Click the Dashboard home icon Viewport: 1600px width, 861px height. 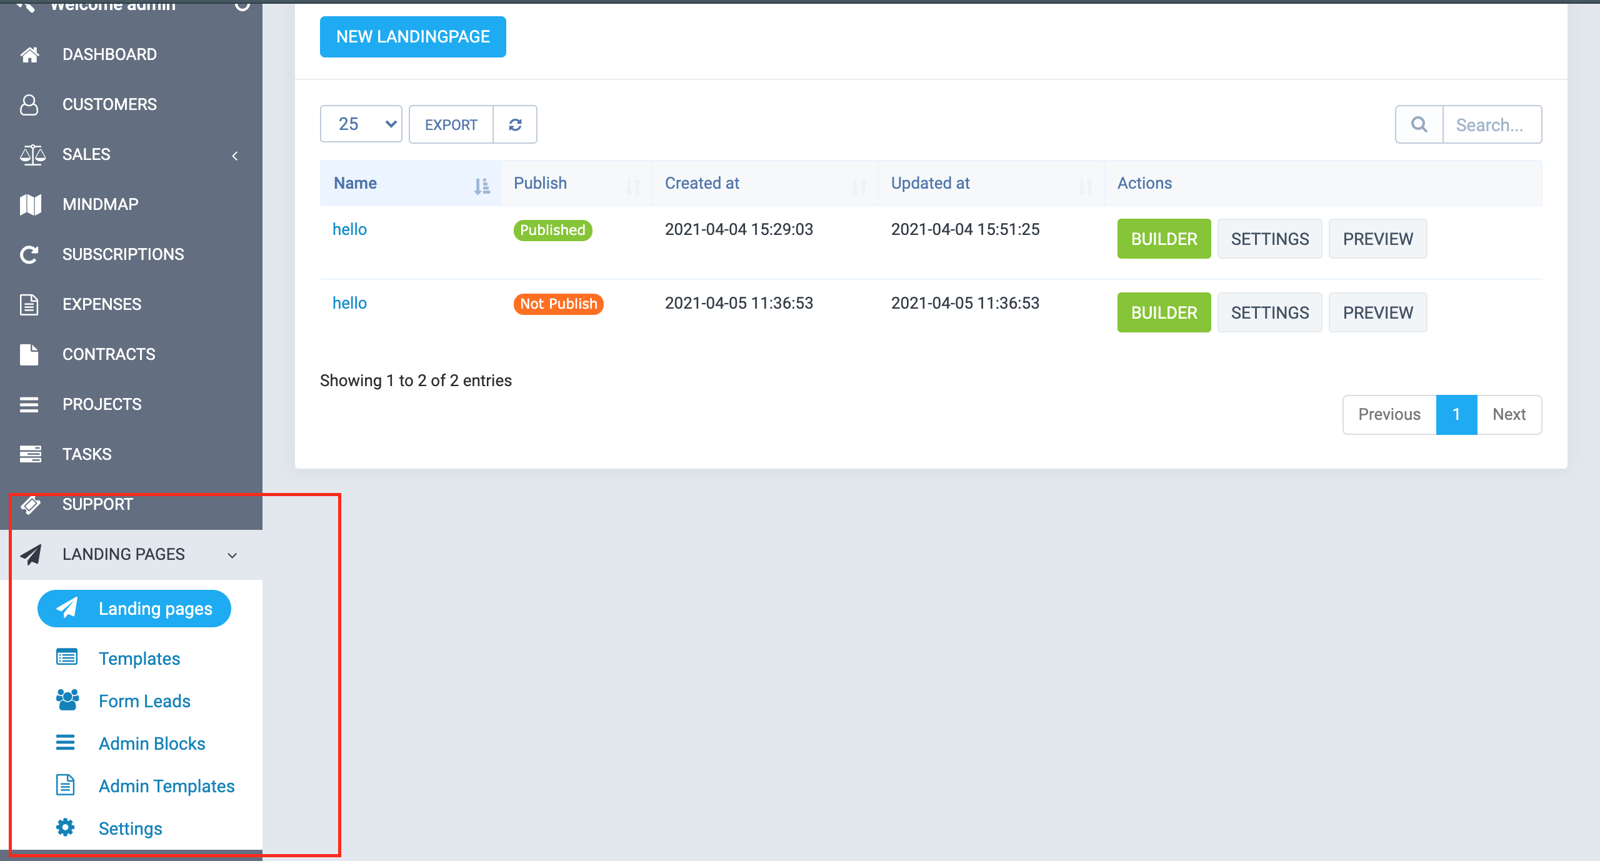[x=29, y=54]
